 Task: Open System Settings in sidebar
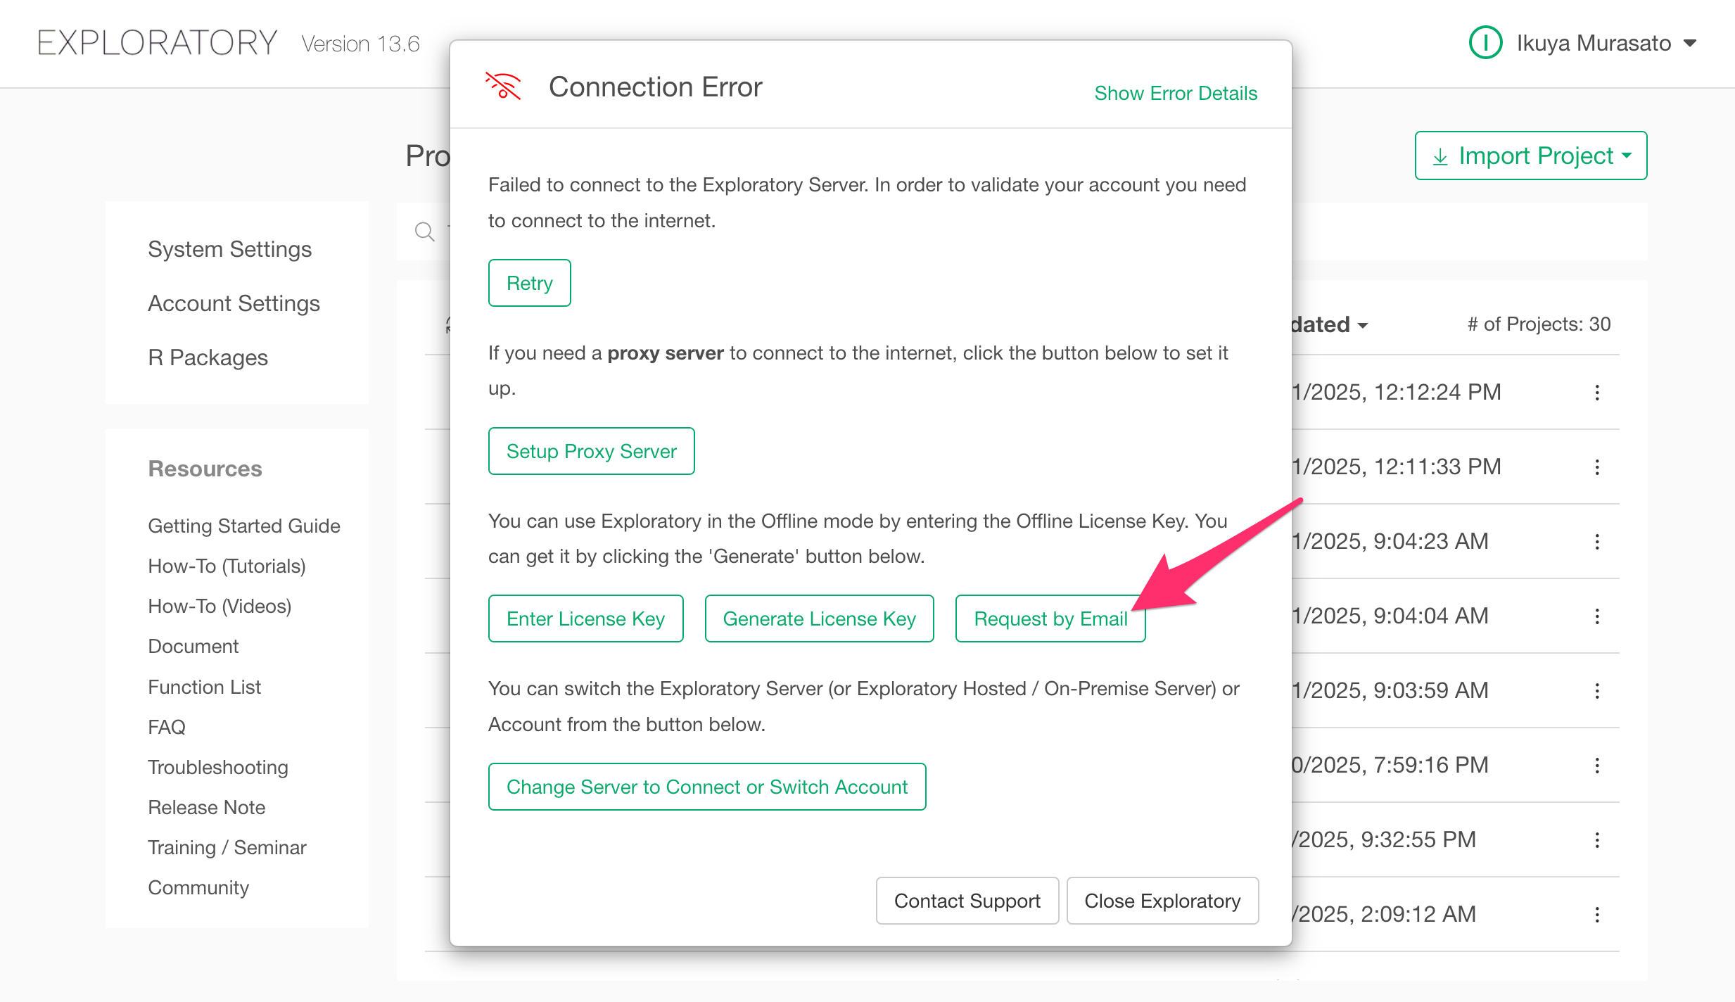(229, 249)
